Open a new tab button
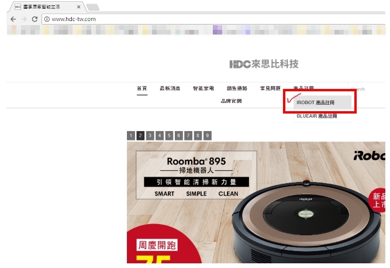 point(94,7)
